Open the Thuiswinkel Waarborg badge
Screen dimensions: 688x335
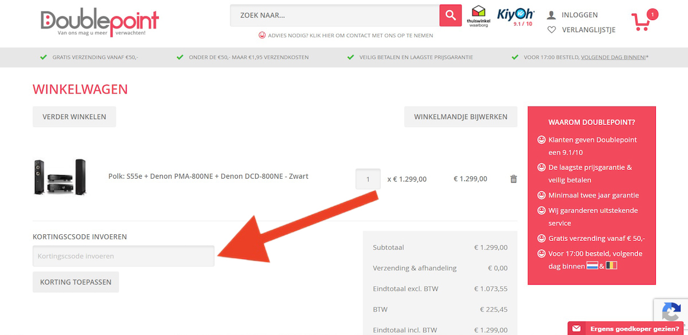pos(478,17)
